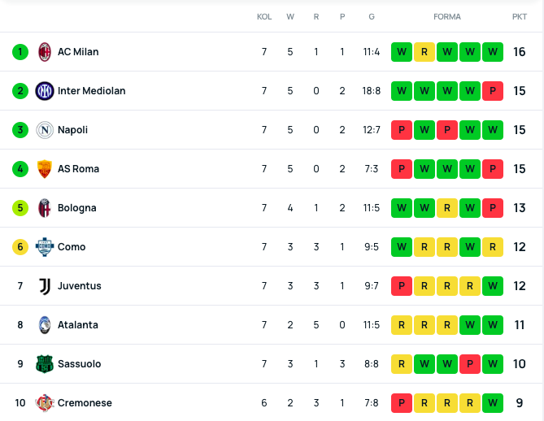
Task: Click the AS Roma club crest
Action: (45, 169)
